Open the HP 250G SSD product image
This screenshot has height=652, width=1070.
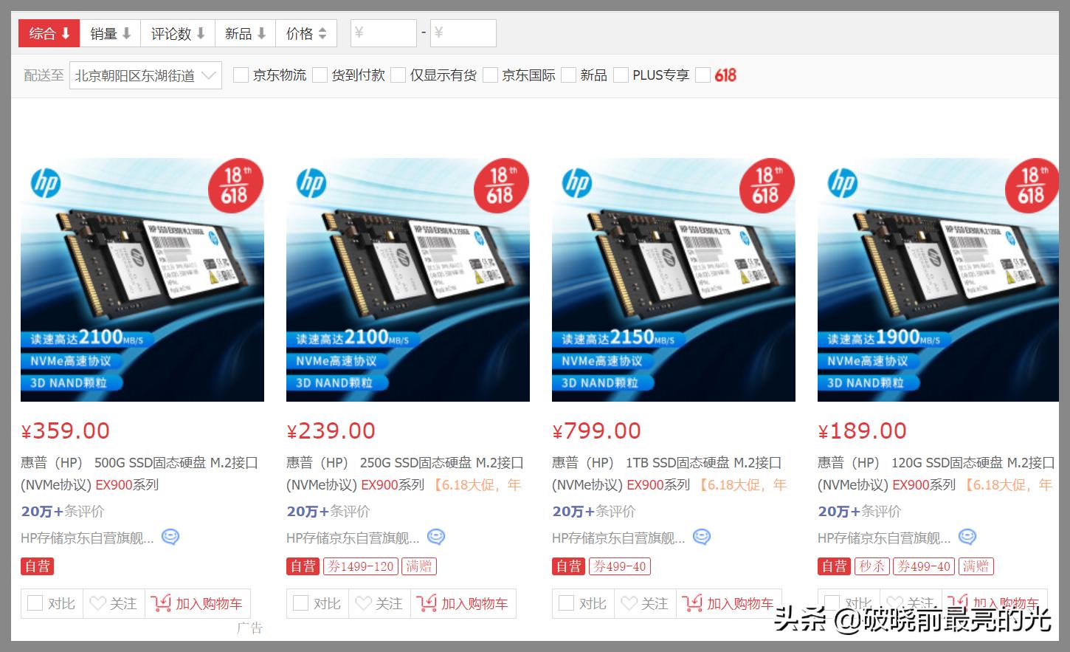click(x=408, y=280)
